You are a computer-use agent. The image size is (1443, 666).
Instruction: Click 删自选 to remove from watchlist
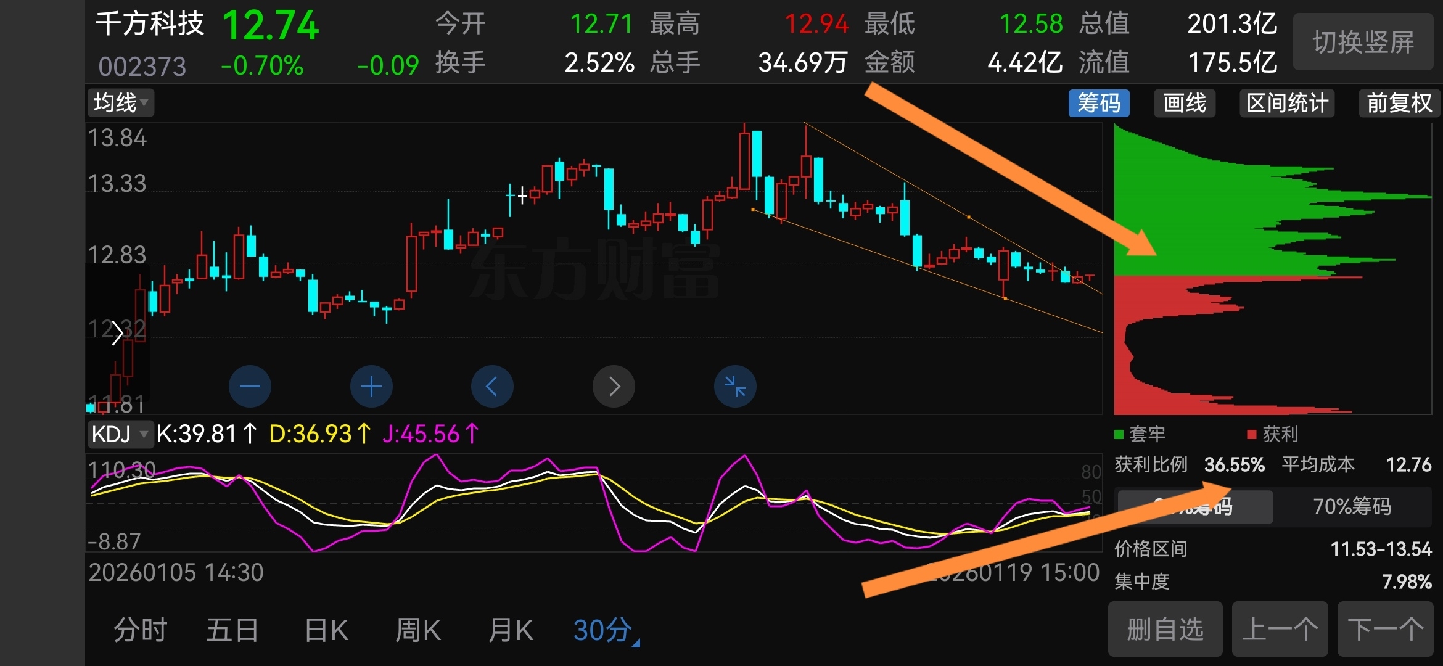click(x=1165, y=630)
